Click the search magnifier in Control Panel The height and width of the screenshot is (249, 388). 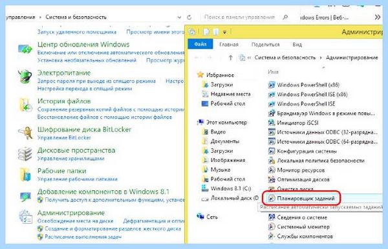285,17
